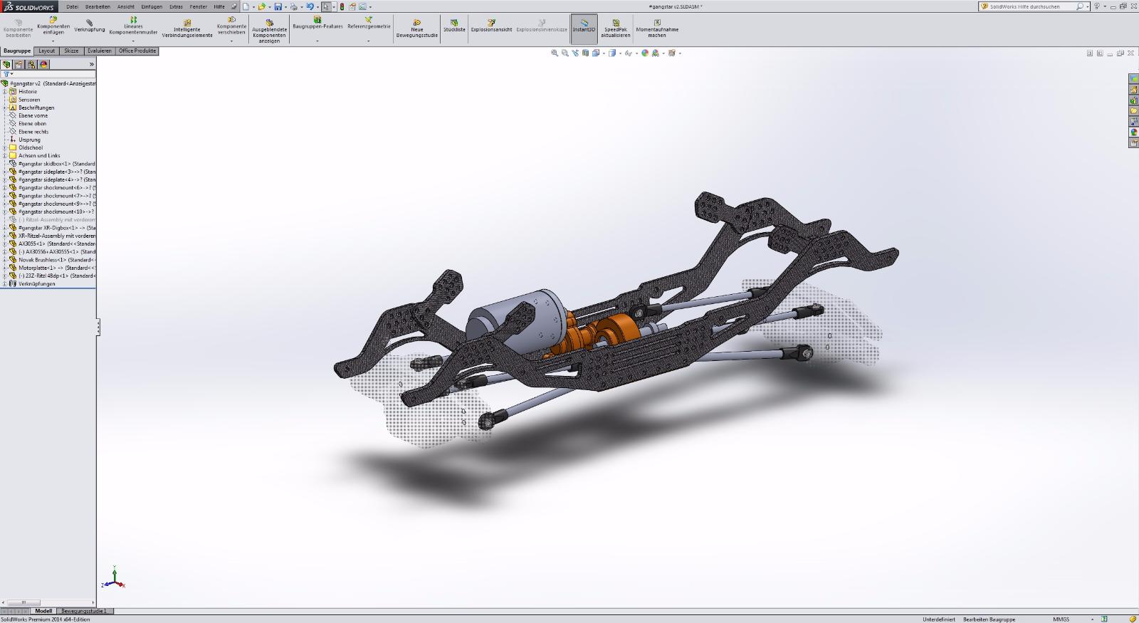Open the ConfigurationManager tab icon

(x=31, y=64)
